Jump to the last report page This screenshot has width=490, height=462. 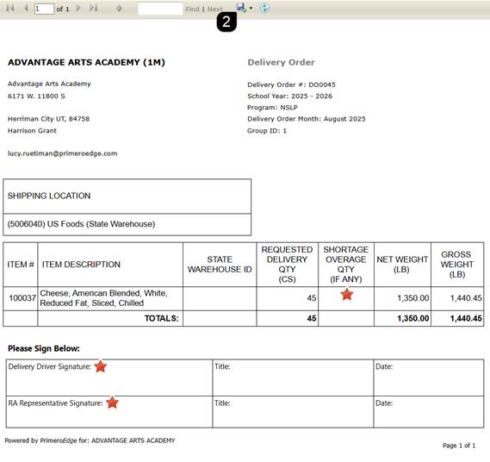(94, 8)
